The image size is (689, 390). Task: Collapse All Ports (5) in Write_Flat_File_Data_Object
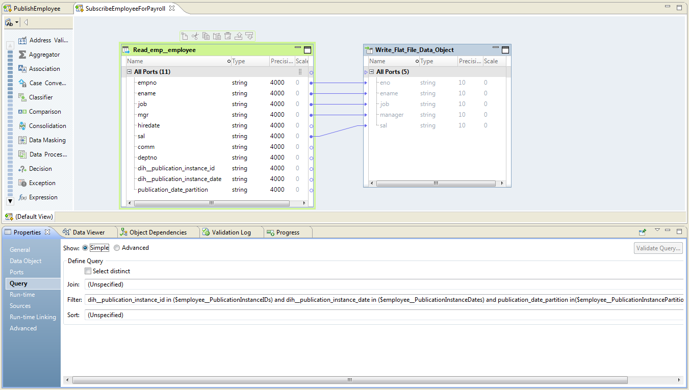(x=372, y=72)
